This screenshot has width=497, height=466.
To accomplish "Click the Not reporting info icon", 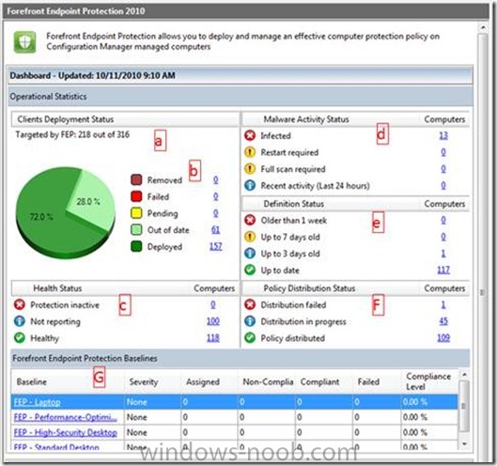I will point(20,321).
